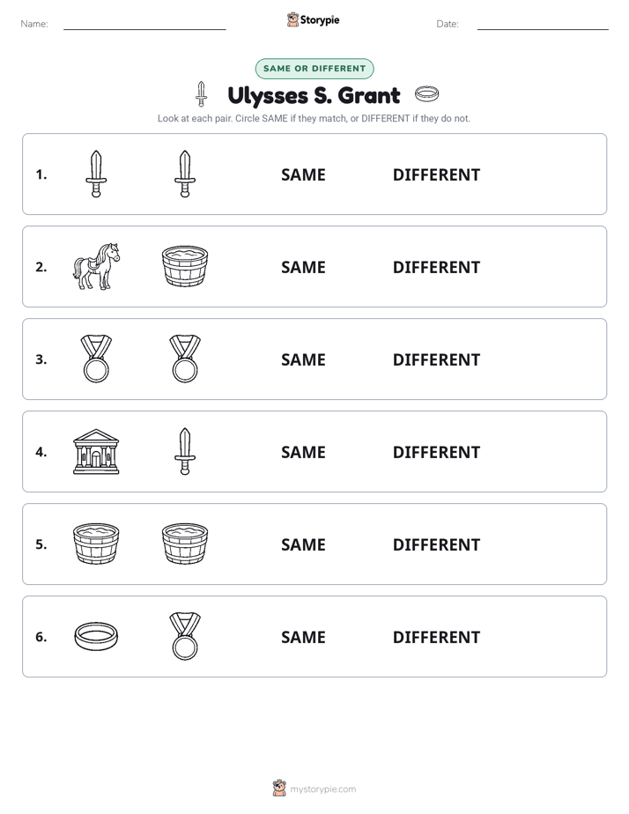Choose DIFFERENT for row 2
629x814 pixels.
tap(436, 267)
